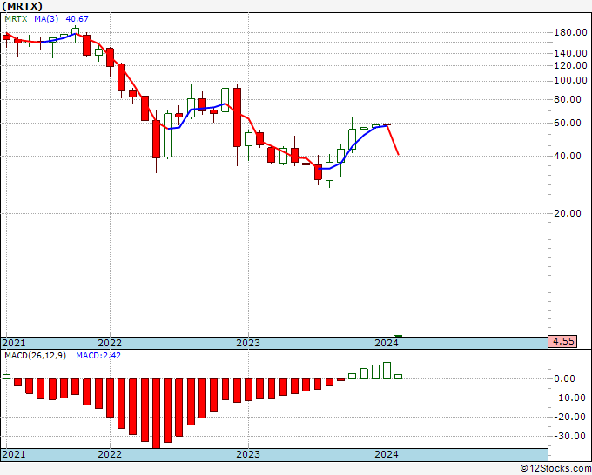Click the 100.00 price axis label
The height and width of the screenshot is (475, 592).
point(570,81)
